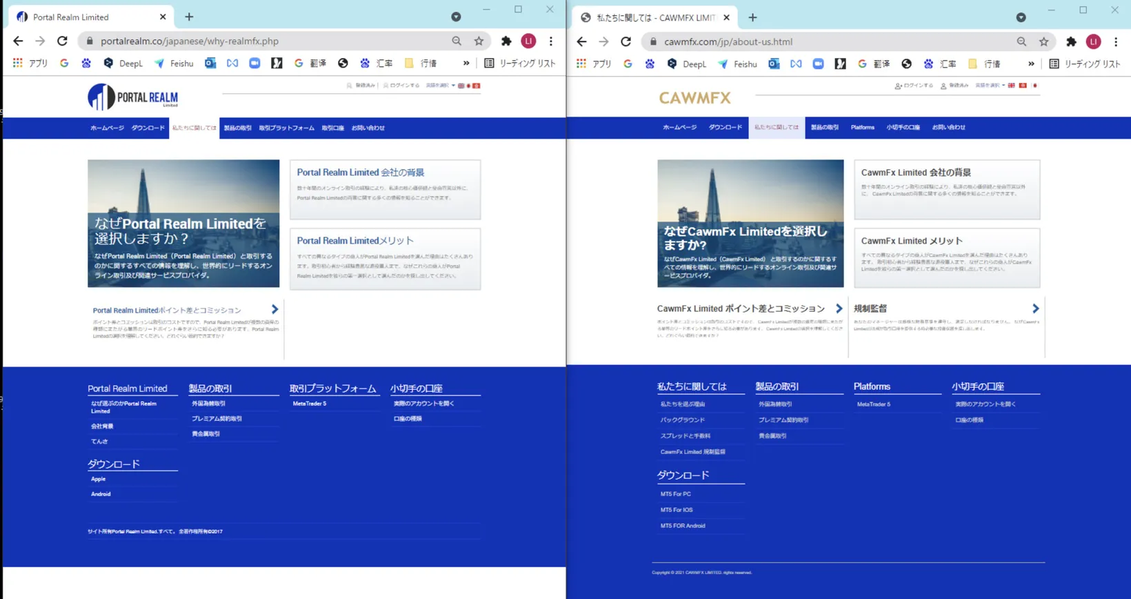The width and height of the screenshot is (1131, 599).
Task: Go back in the Portal Realm window
Action: [18, 41]
